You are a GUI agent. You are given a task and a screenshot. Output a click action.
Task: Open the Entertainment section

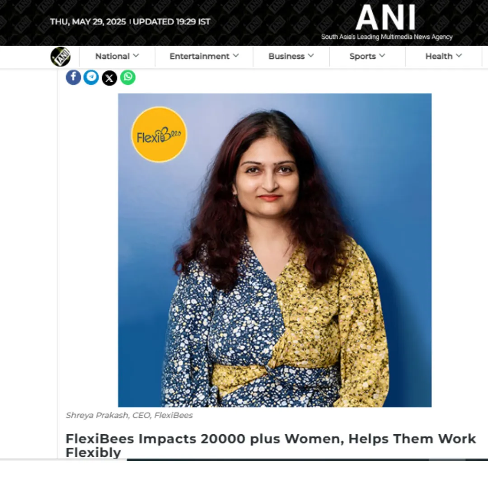(200, 56)
